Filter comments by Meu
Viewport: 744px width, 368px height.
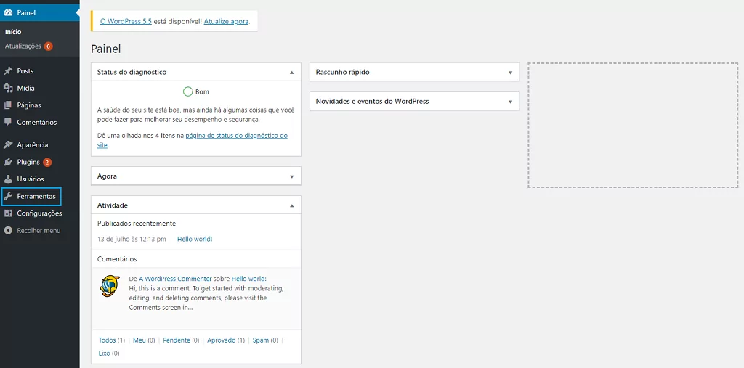pyautogui.click(x=139, y=340)
